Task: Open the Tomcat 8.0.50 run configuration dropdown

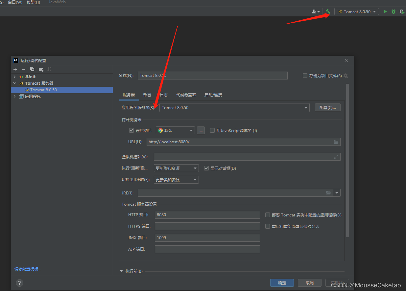Action: coord(357,11)
